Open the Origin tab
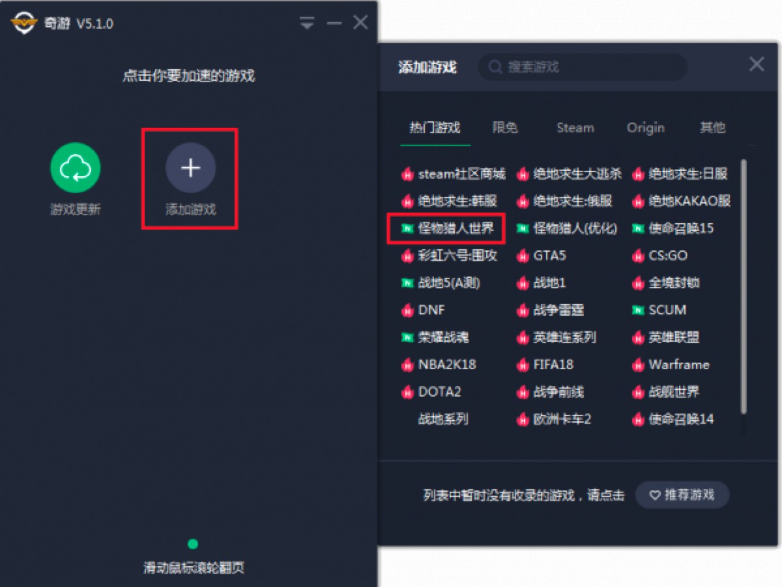Image resolution: width=782 pixels, height=587 pixels. 645,128
